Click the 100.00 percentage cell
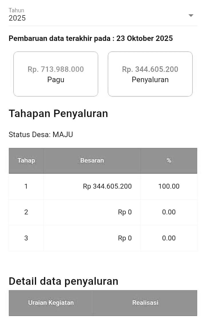The height and width of the screenshot is (336, 206). (169, 186)
